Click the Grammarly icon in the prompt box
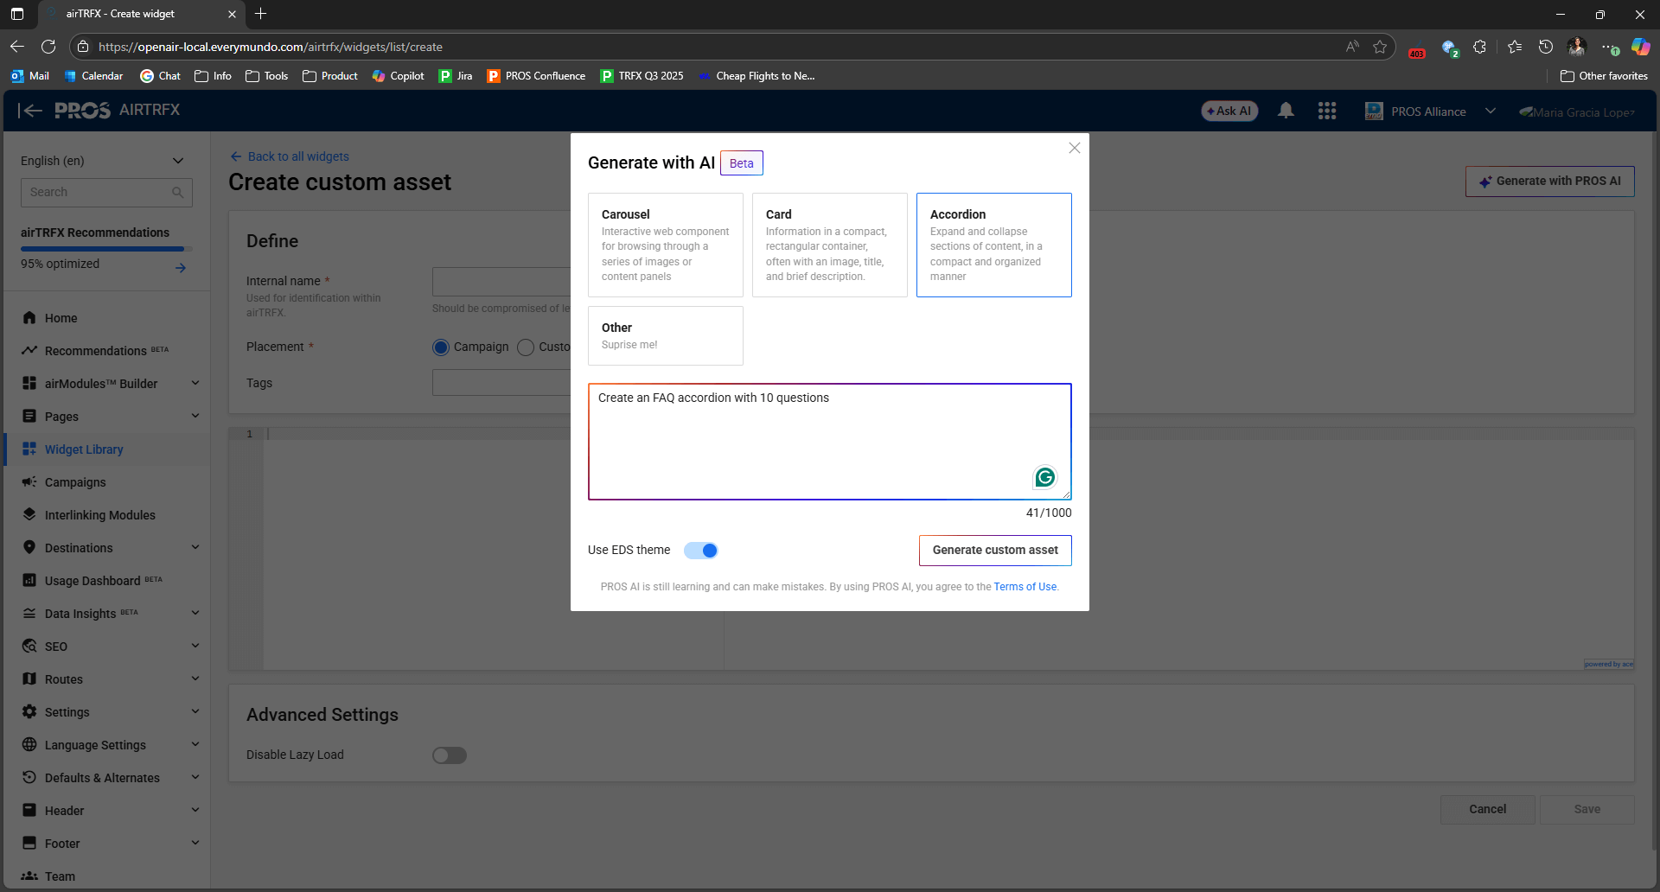This screenshot has width=1660, height=892. (x=1044, y=477)
